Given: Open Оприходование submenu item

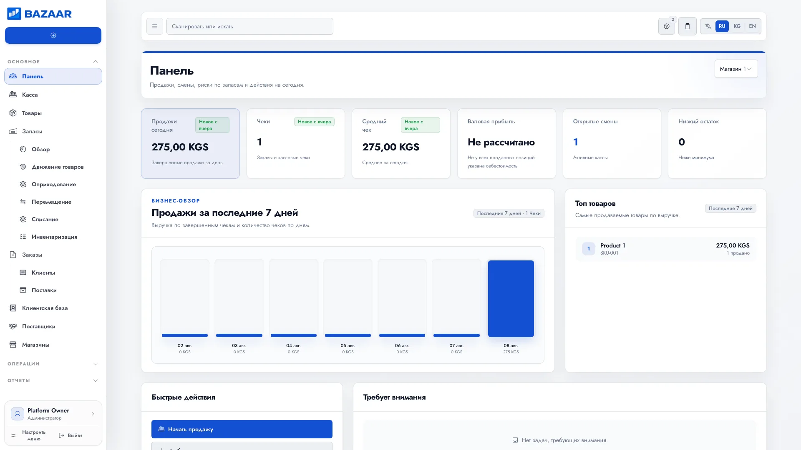Looking at the screenshot, I should pos(58,184).
